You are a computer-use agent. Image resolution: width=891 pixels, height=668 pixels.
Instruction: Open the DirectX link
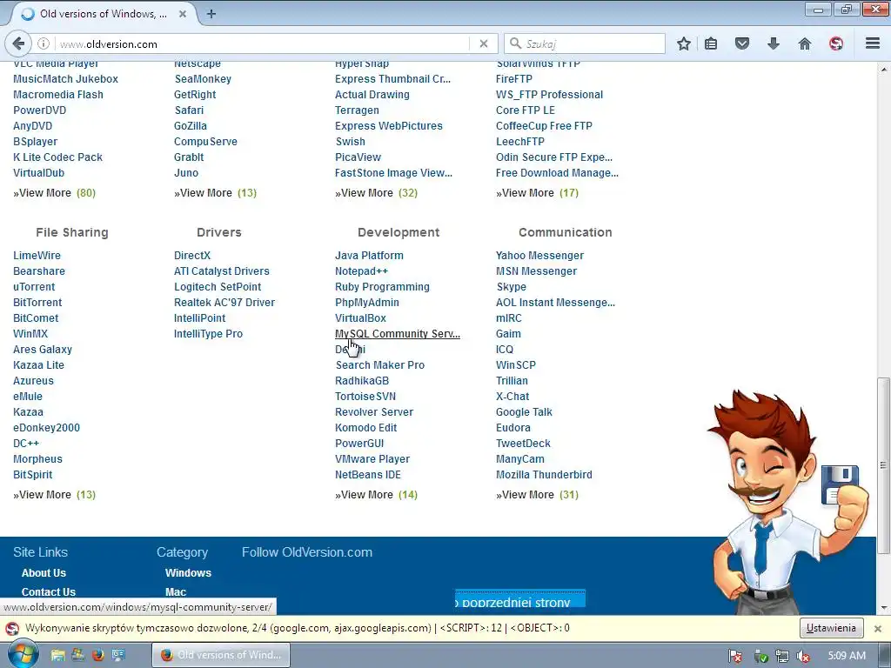[192, 256]
